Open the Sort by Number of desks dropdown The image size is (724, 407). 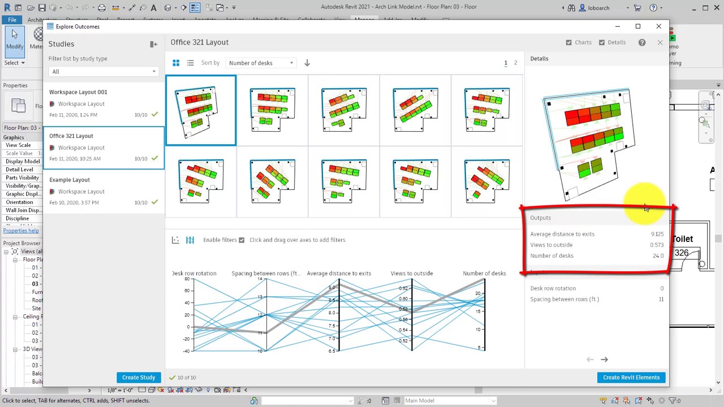(261, 63)
